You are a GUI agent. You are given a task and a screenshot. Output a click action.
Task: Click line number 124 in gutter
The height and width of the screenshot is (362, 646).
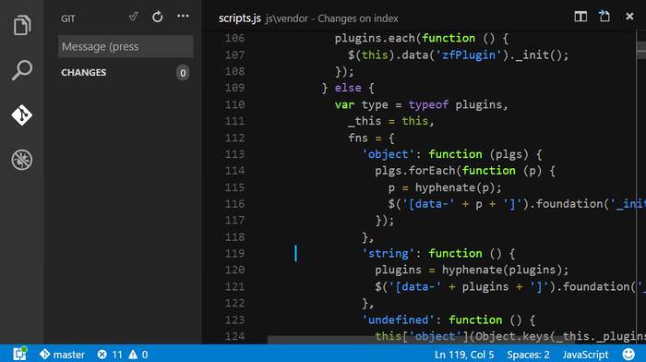pyautogui.click(x=234, y=336)
